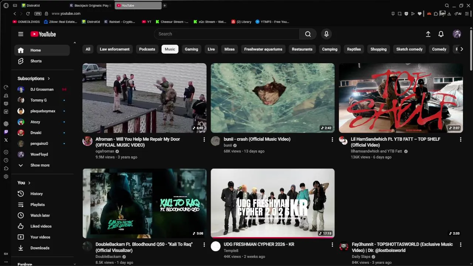Click the Opera GX logo menu

pos(6,6)
